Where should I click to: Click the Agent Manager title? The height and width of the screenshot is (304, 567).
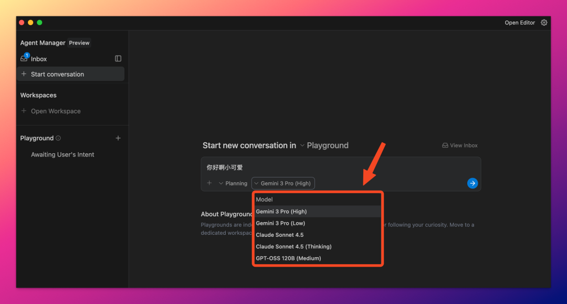click(43, 43)
